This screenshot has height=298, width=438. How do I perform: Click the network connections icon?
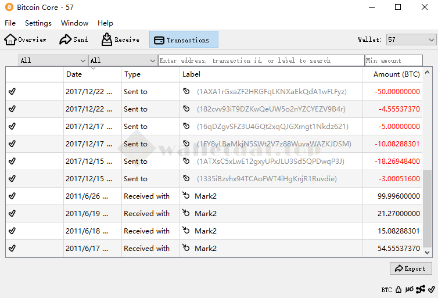(x=420, y=289)
